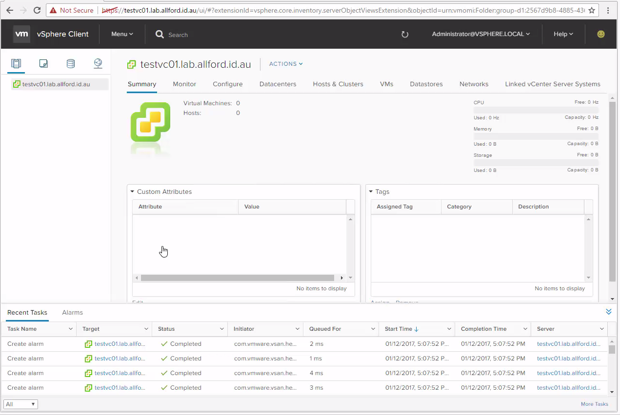Collapse the Custom Attributes panel

pos(132,192)
